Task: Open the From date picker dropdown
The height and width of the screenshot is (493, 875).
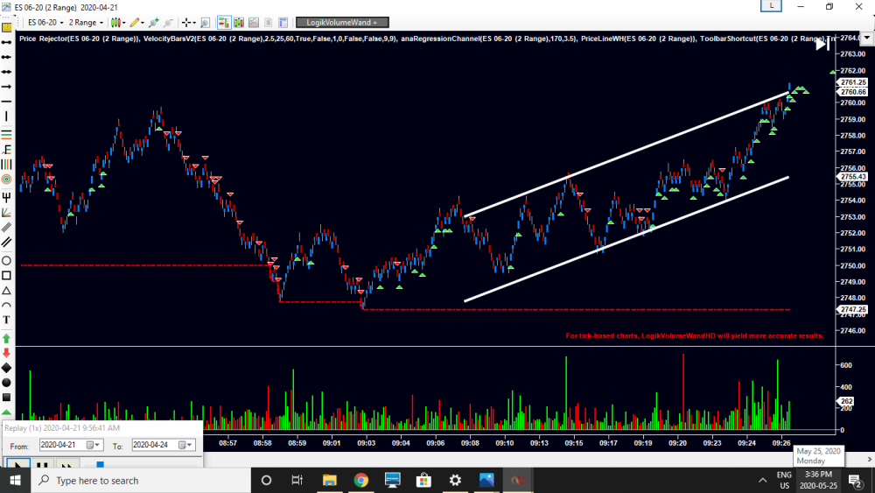Action: [96, 445]
